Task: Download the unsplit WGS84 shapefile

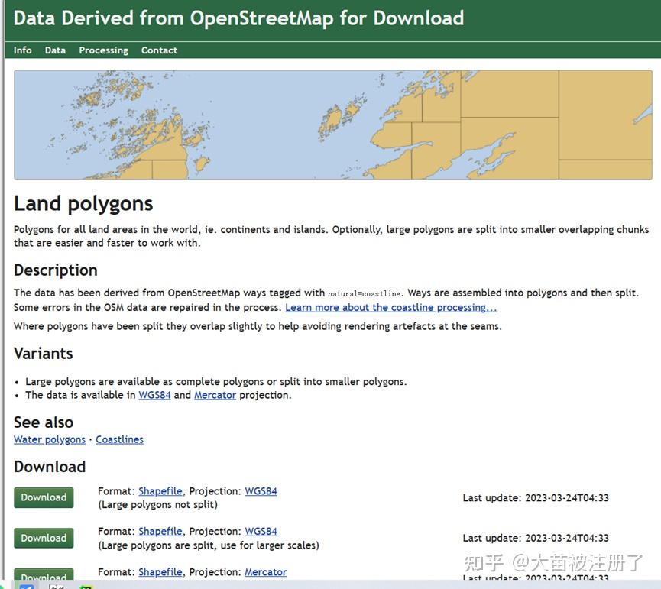Action: (x=44, y=497)
